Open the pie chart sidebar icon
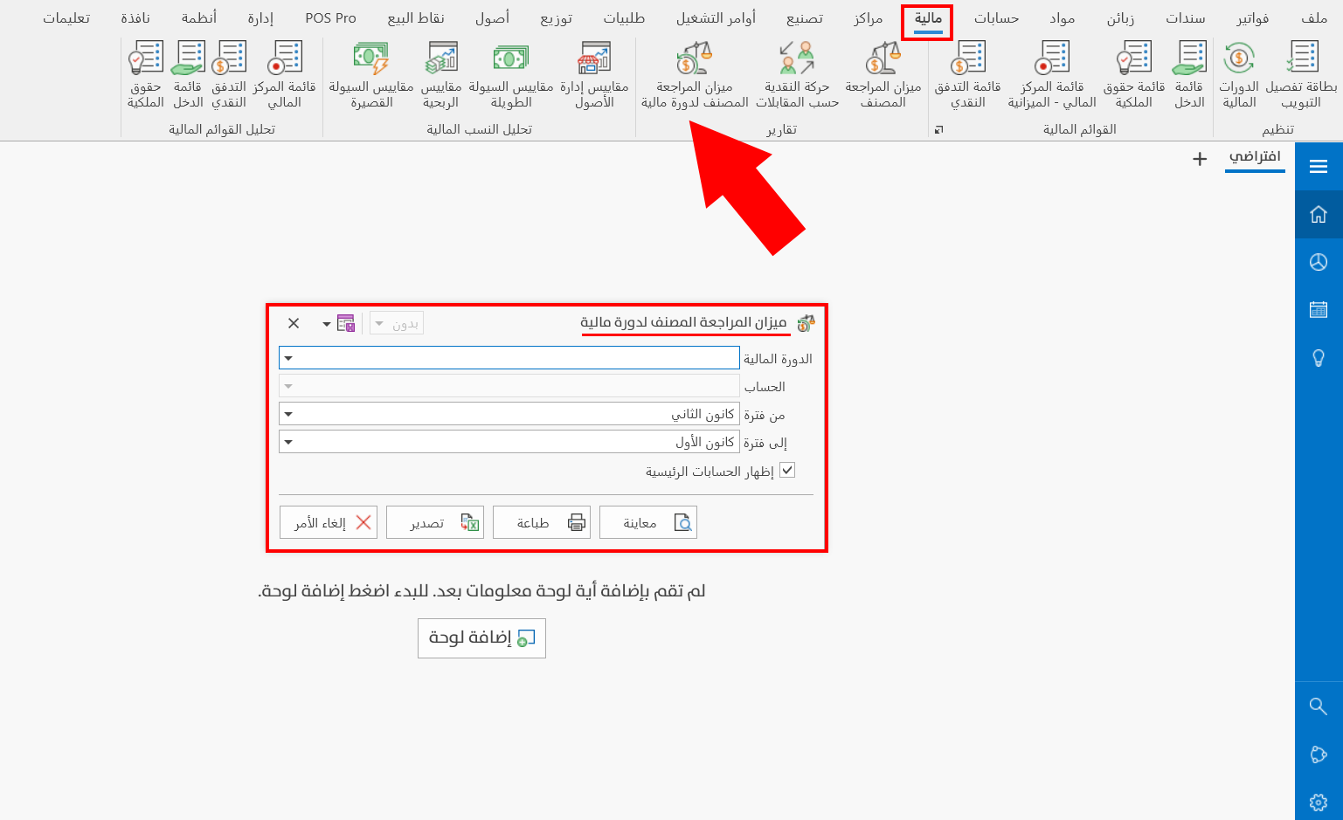This screenshot has width=1343, height=820. pyautogui.click(x=1319, y=262)
